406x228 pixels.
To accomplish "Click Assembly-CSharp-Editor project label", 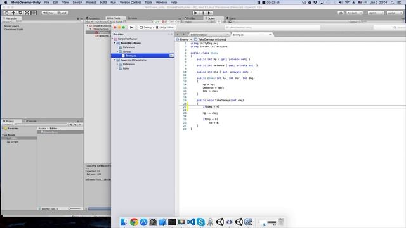I will tap(134, 60).
